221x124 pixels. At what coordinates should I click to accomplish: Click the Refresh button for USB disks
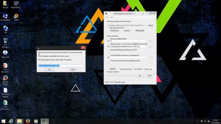[151, 25]
